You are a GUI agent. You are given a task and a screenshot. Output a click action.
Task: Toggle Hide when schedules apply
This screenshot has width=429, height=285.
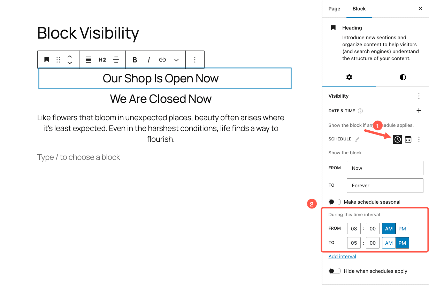[334, 271]
